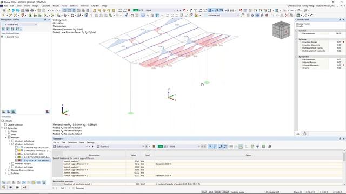Click the eye views tab at navigator bottom

11,188
